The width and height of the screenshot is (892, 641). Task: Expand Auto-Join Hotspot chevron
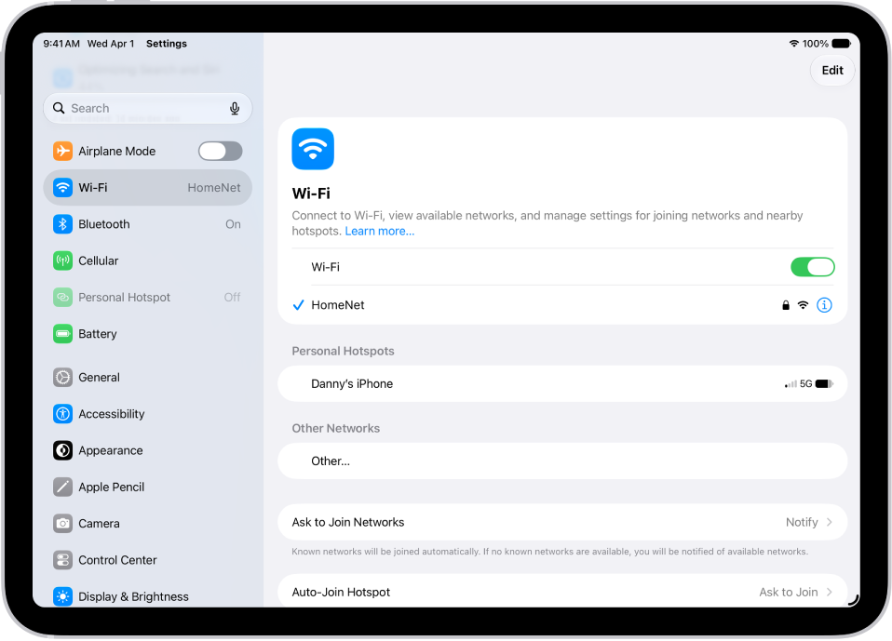point(829,592)
